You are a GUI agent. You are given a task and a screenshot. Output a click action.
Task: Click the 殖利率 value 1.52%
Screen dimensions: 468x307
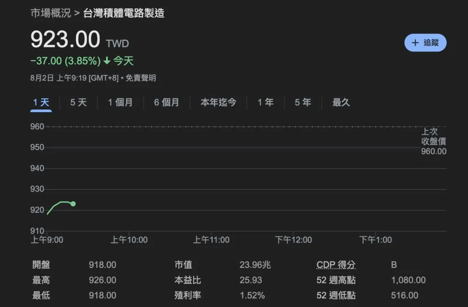(252, 296)
